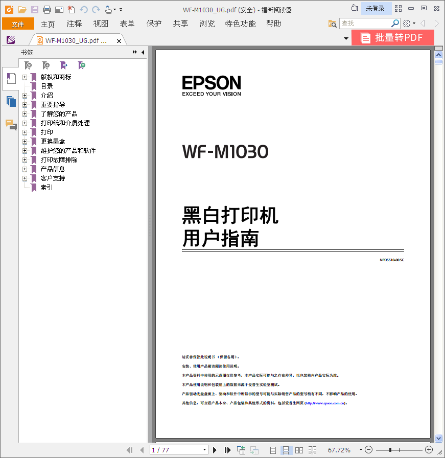Switch to the 保护 ribbon tab
Image resolution: width=445 pixels, height=458 pixels.
154,24
